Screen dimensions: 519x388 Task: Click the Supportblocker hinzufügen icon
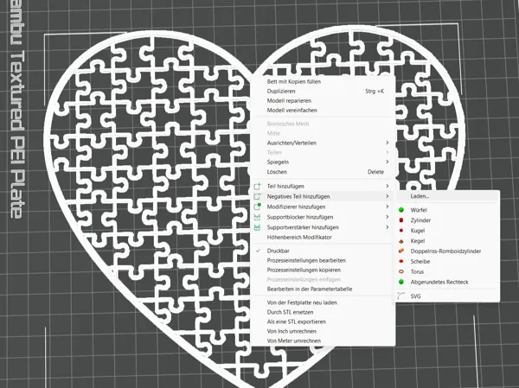click(x=257, y=217)
